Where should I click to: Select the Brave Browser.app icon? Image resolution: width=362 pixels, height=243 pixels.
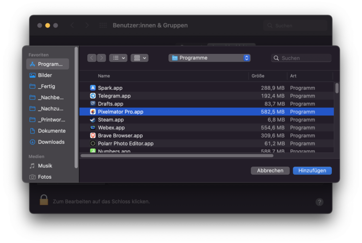click(x=93, y=135)
